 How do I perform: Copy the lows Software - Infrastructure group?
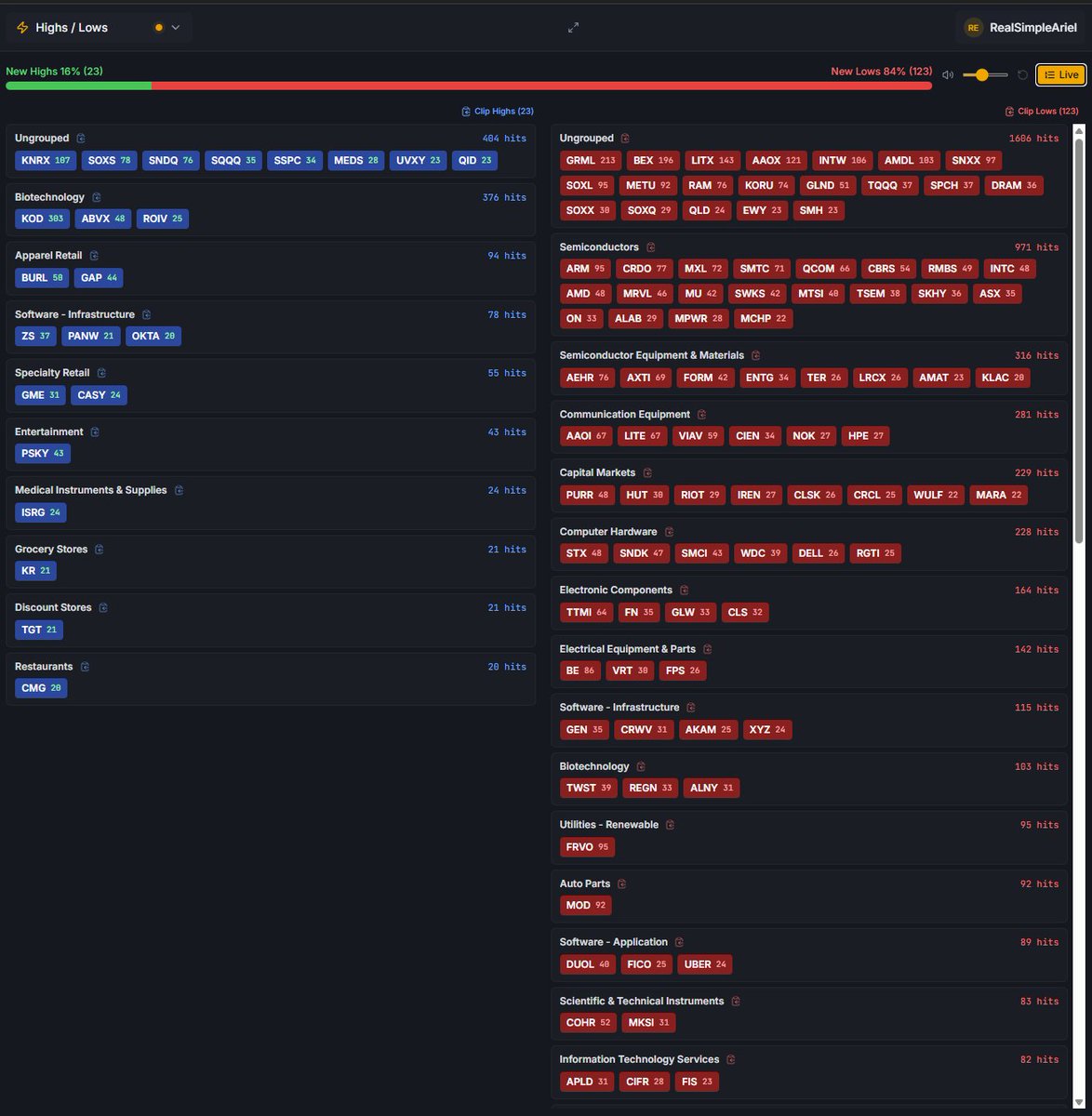[x=690, y=708]
